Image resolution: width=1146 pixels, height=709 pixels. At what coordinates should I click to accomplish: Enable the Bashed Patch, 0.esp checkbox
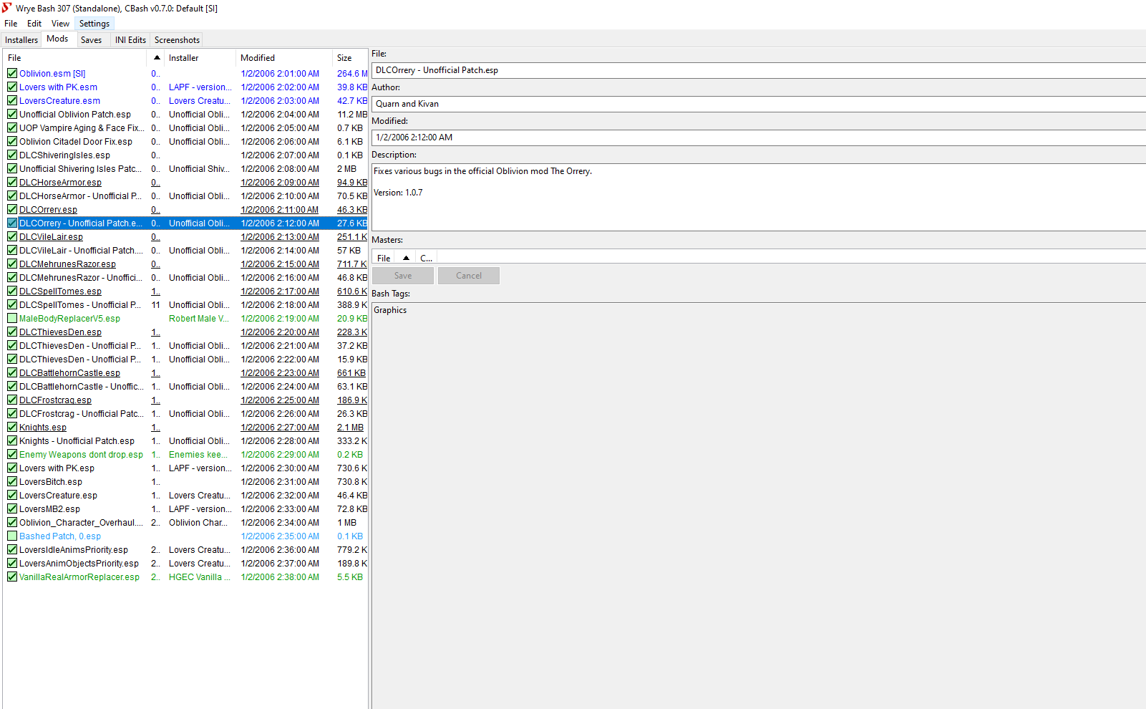12,536
